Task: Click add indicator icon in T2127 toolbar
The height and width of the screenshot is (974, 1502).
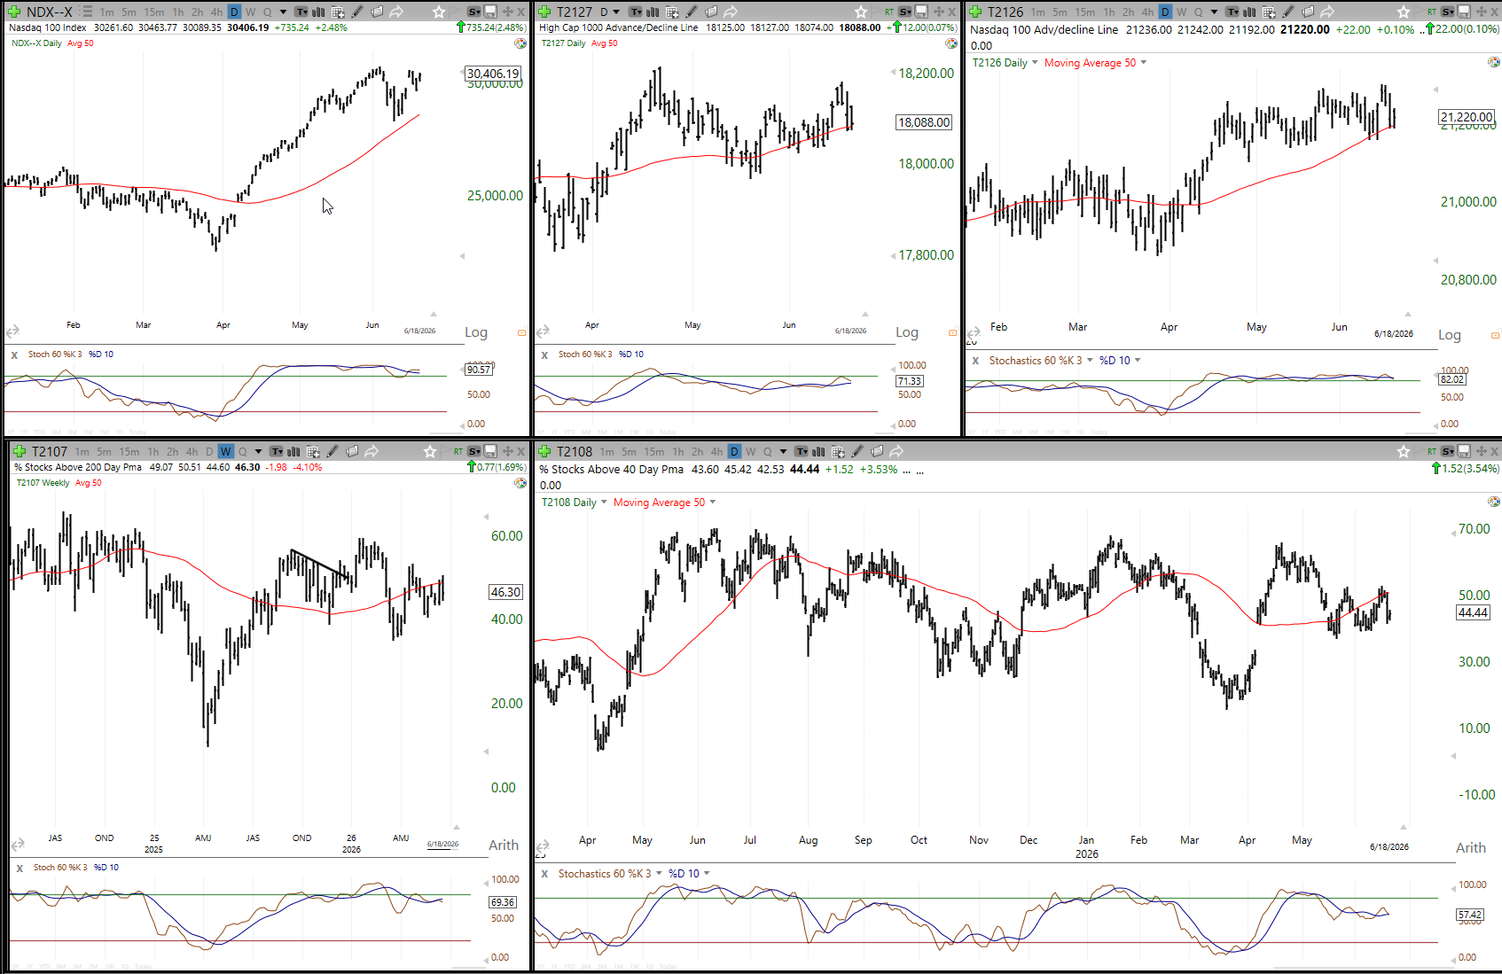Action: [672, 12]
